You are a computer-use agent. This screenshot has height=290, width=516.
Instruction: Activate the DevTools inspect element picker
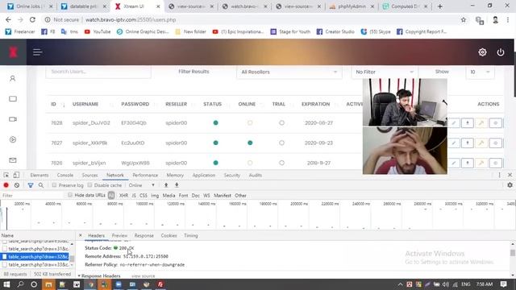[6, 175]
